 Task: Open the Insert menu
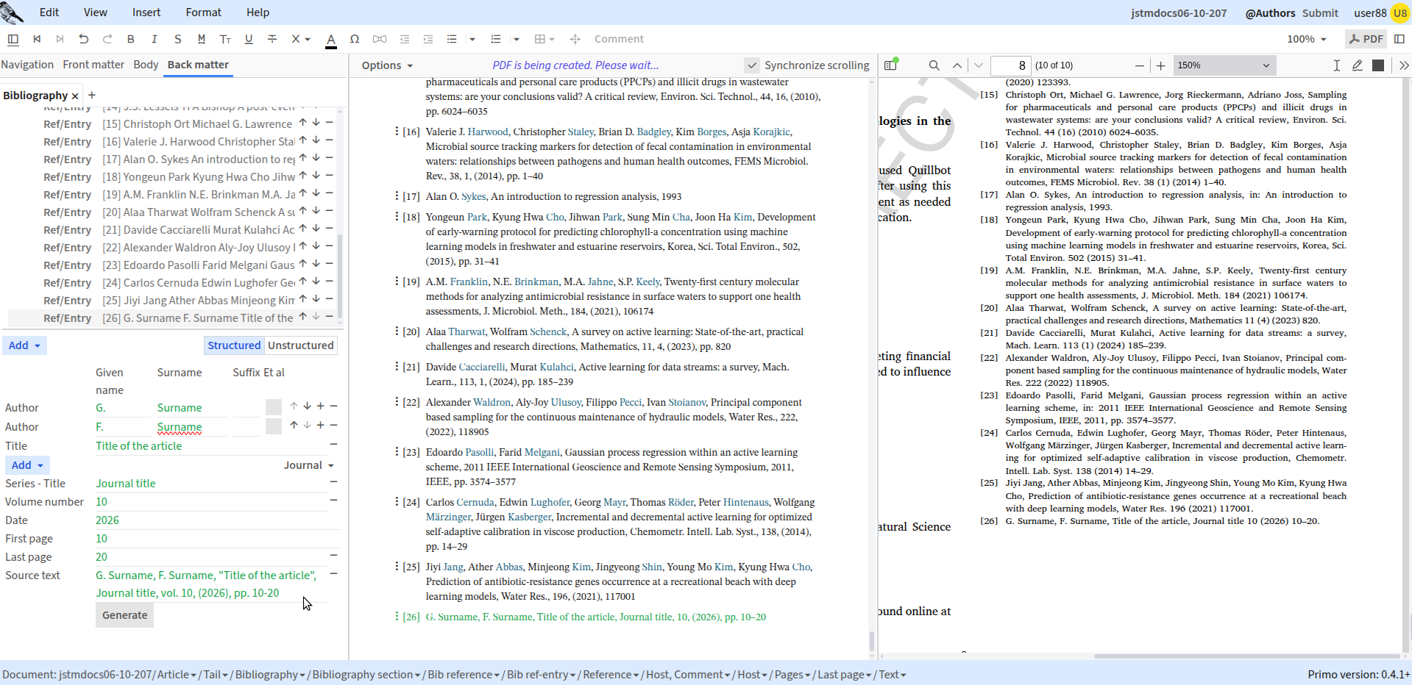pos(146,12)
